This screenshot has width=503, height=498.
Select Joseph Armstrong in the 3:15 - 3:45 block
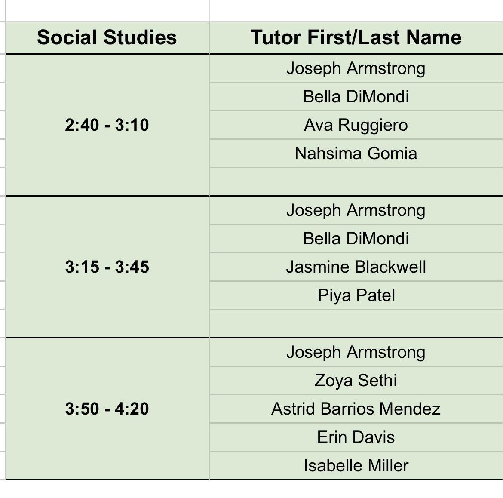[356, 210]
